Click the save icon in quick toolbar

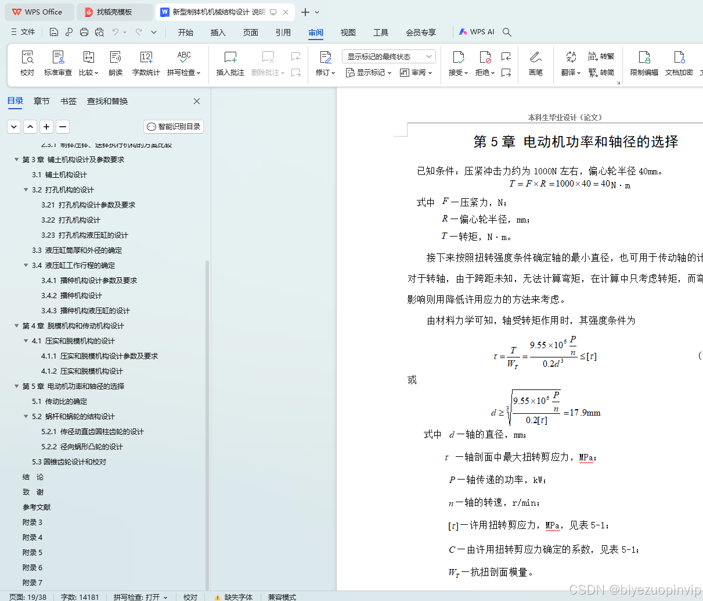[x=54, y=32]
